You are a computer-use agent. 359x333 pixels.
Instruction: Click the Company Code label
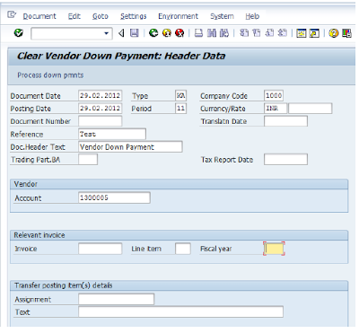tap(223, 96)
